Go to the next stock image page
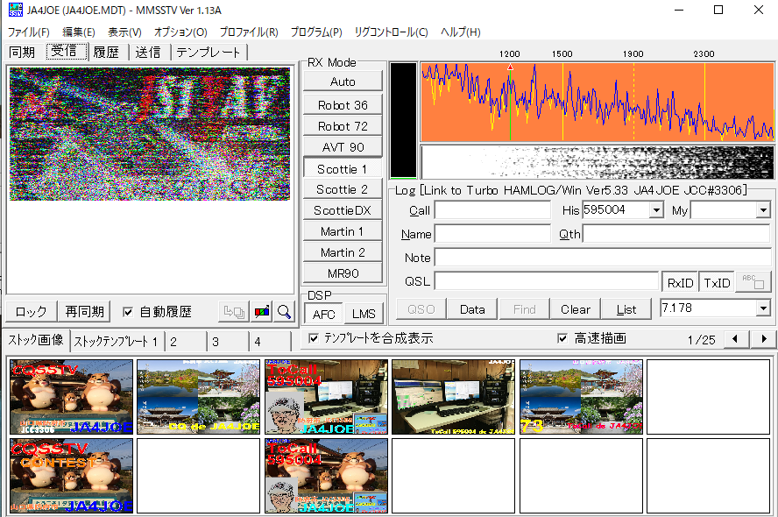This screenshot has width=778, height=517. coord(764,339)
